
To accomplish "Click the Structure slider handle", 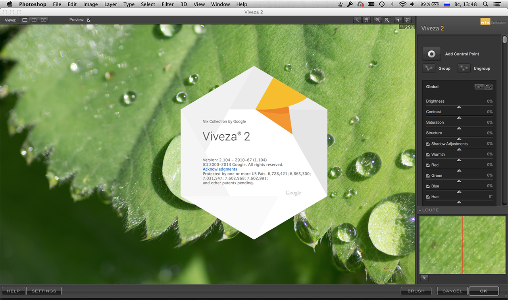I will click(459, 139).
